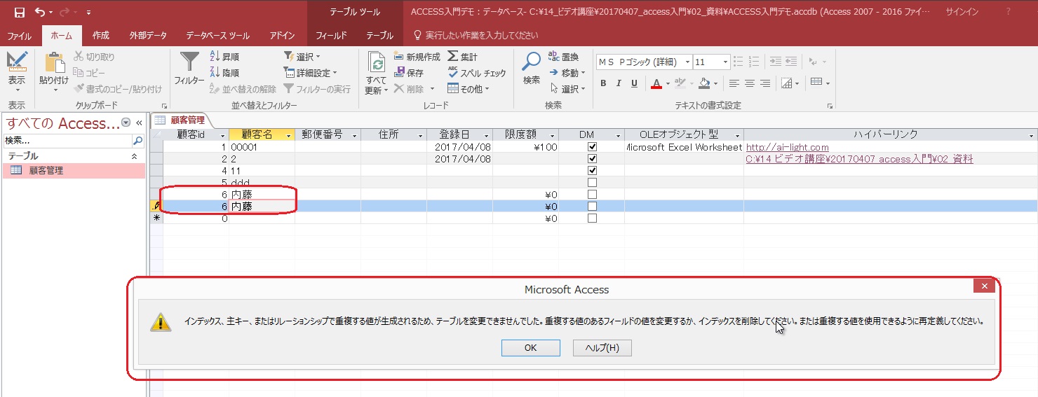This screenshot has height=397, width=1038.
Task: Click 置換 replace icon
Action: click(564, 57)
